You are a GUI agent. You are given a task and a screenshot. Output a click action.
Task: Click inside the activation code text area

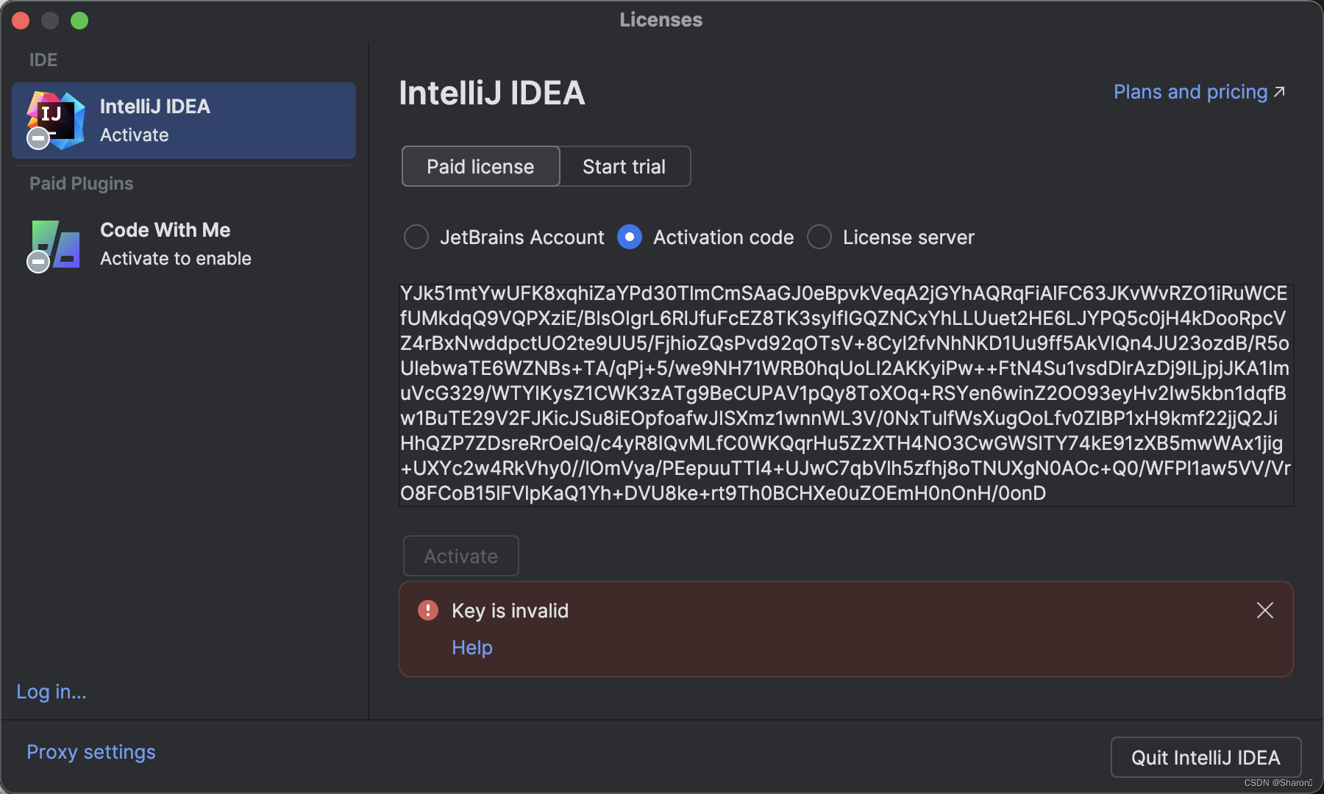coord(846,395)
